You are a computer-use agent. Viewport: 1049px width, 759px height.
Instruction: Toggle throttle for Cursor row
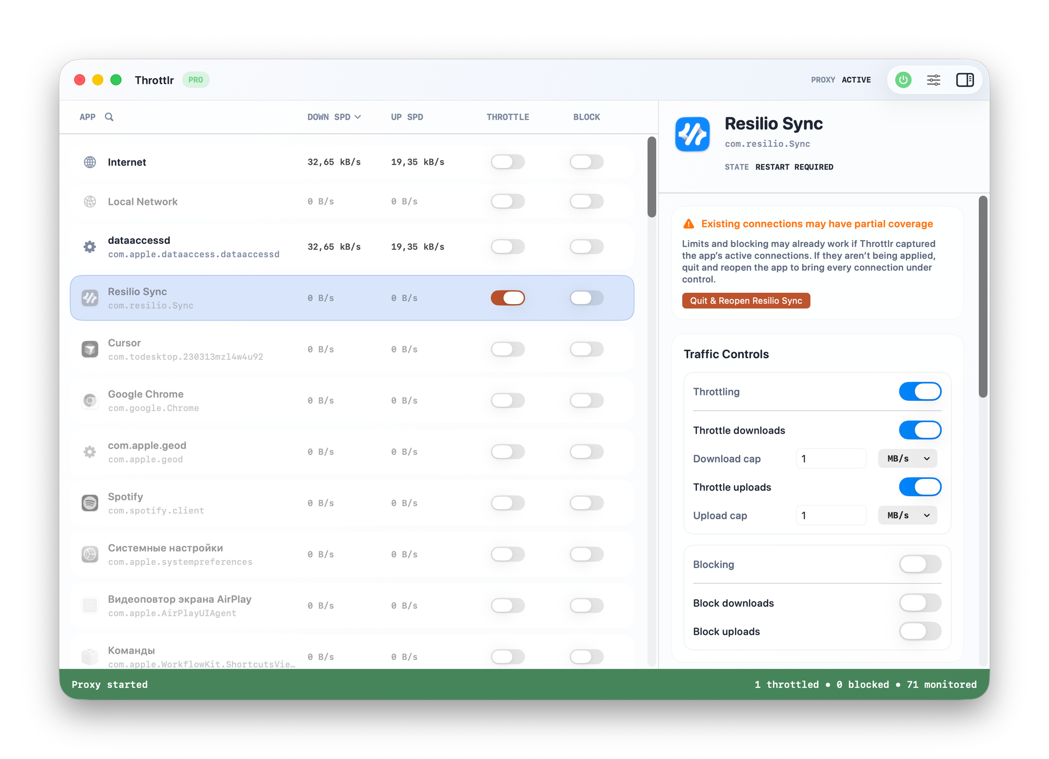[x=508, y=349]
